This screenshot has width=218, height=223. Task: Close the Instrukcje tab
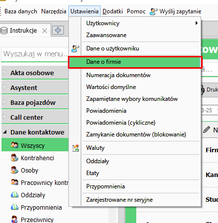[x=45, y=31]
